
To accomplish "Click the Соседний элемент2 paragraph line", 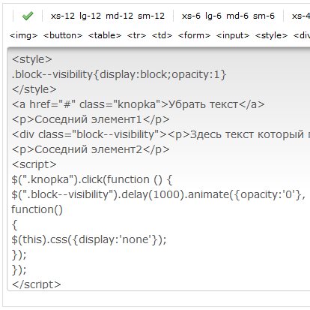I will point(91,149).
